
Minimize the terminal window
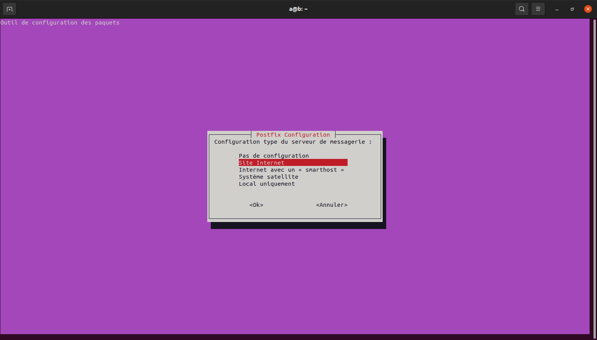pos(557,9)
